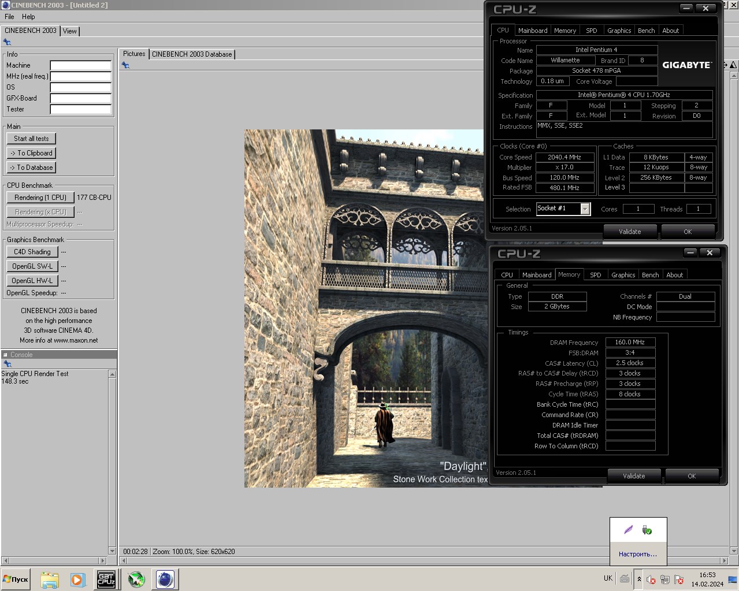739x591 pixels.
Task: Click the Rendering (1 CPU) button
Action: (40, 198)
